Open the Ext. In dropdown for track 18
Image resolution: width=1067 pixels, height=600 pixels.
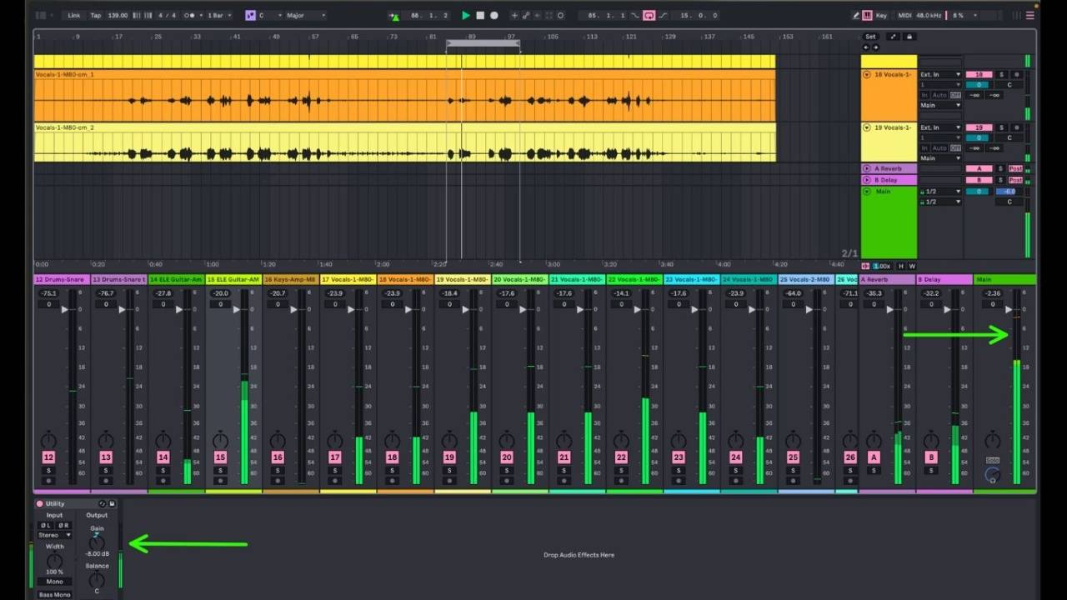pyautogui.click(x=939, y=74)
